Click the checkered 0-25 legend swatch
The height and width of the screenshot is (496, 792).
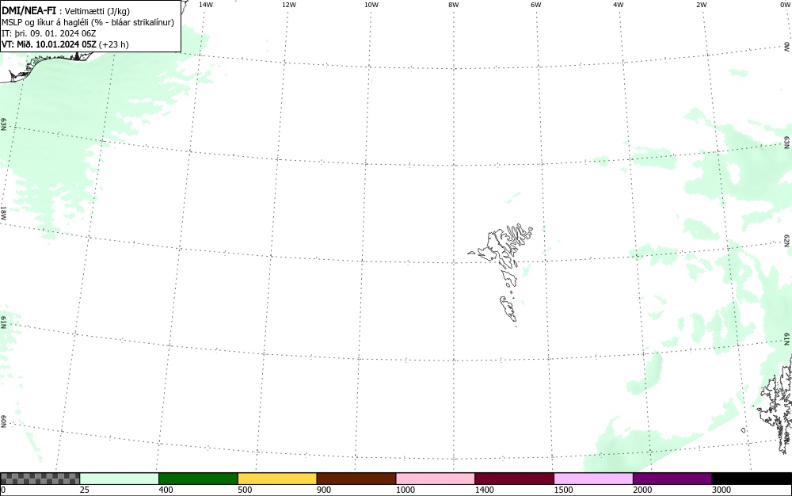coord(40,479)
